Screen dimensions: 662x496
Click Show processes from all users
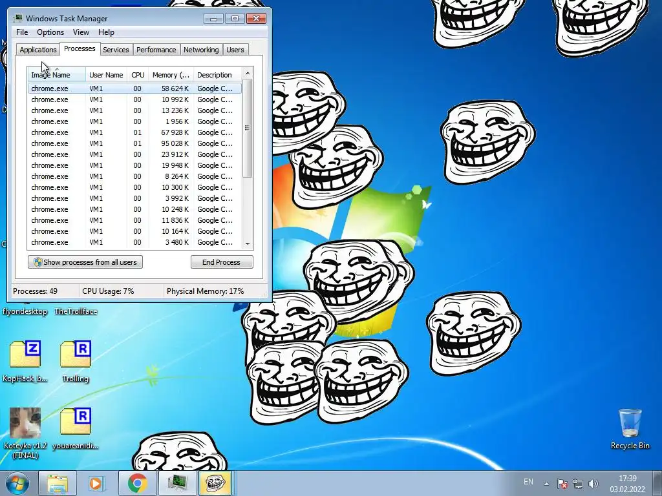pyautogui.click(x=85, y=262)
